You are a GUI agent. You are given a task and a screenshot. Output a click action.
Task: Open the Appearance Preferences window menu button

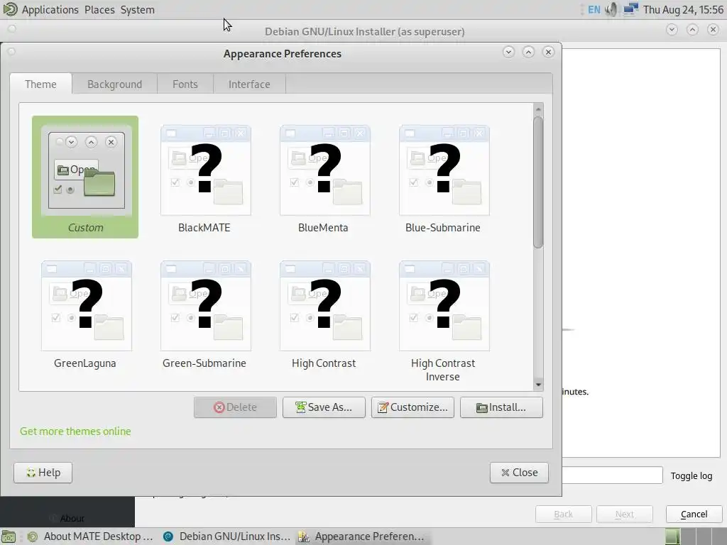click(11, 51)
